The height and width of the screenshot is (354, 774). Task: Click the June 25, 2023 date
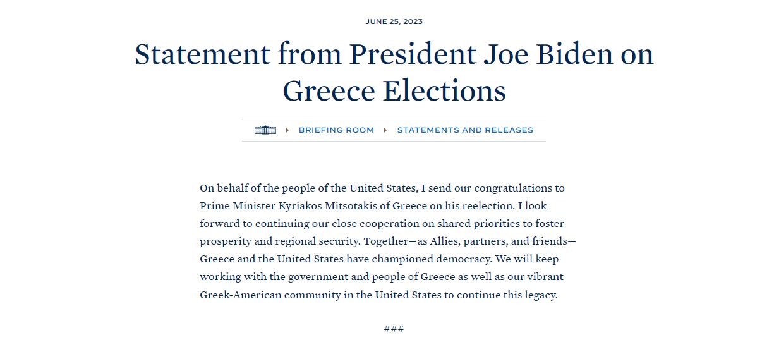coord(394,21)
